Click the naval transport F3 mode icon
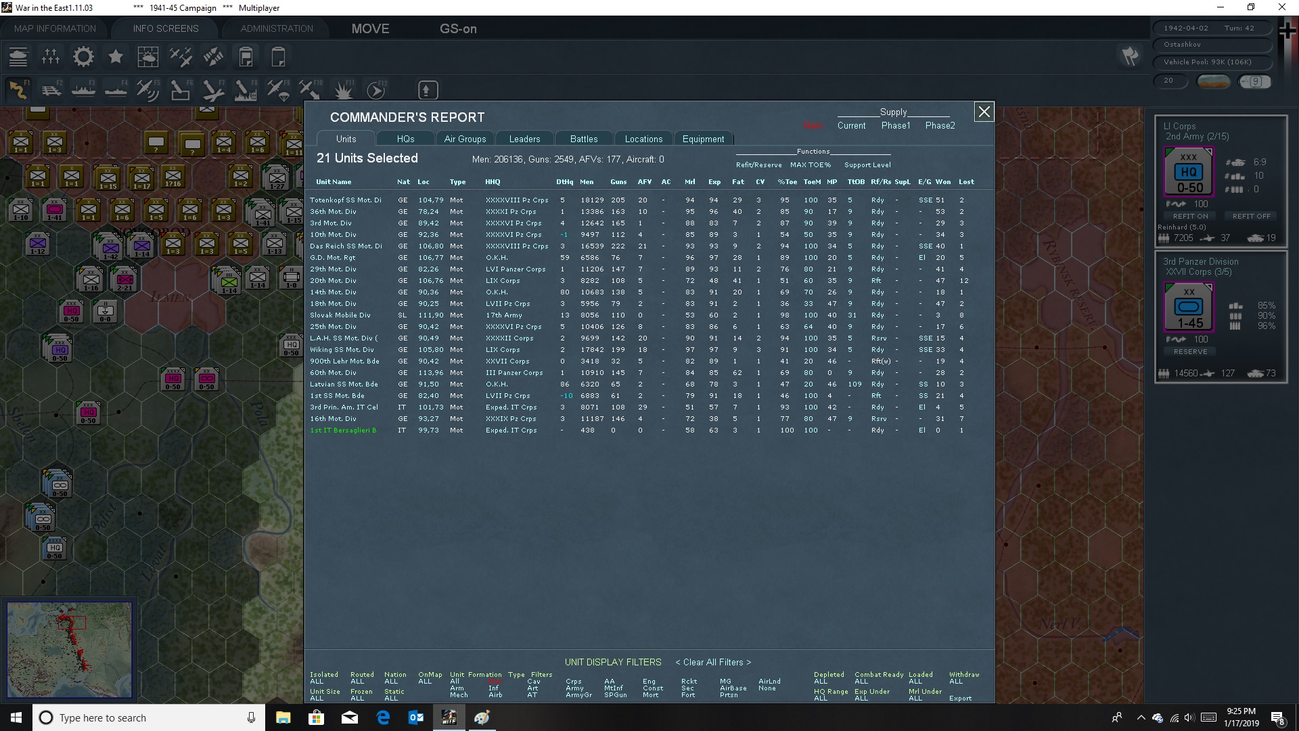 [84, 90]
